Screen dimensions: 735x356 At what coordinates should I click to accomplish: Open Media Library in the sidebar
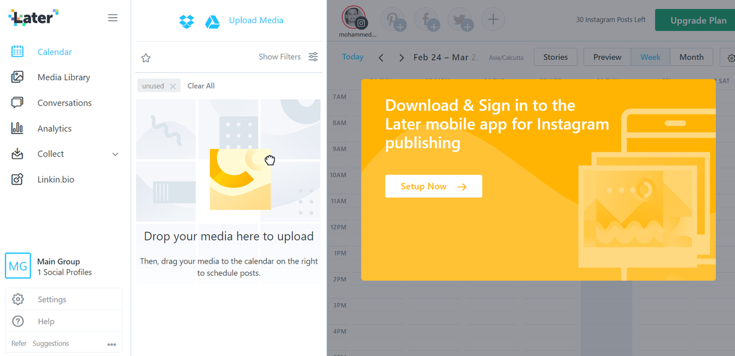click(x=64, y=78)
